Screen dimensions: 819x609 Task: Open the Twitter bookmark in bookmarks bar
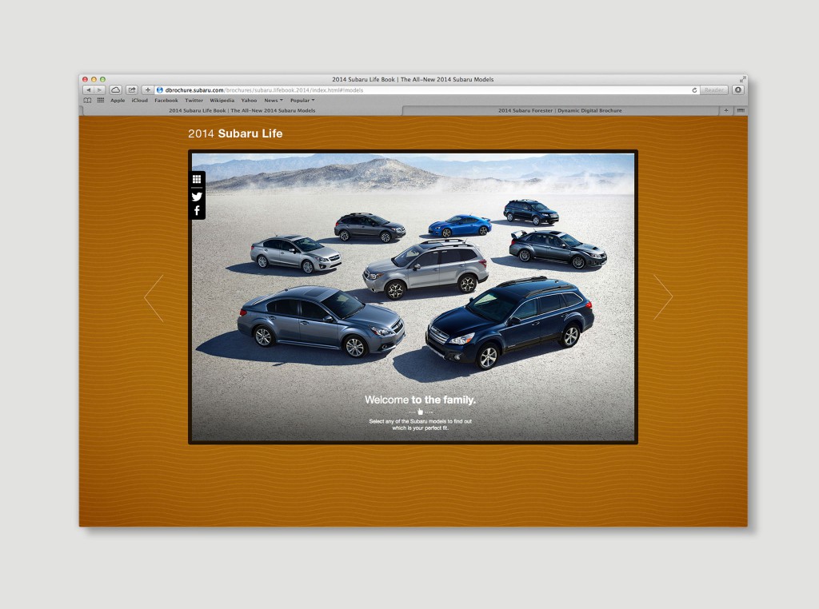[x=194, y=100]
